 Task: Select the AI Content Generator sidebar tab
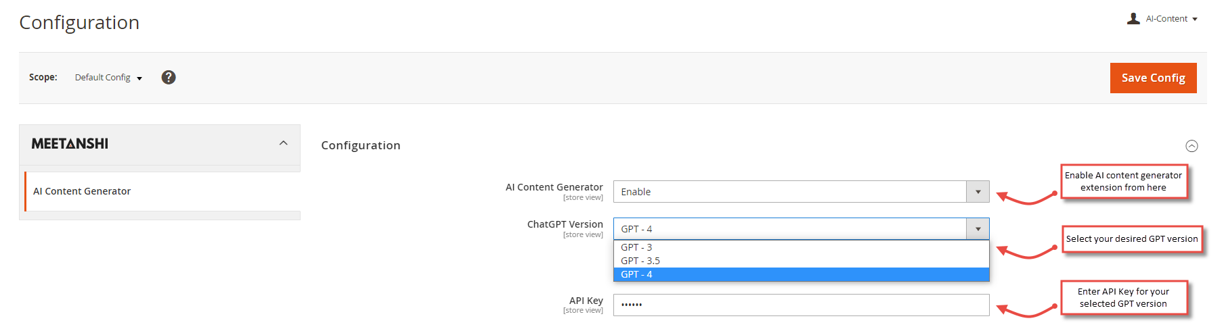point(82,191)
